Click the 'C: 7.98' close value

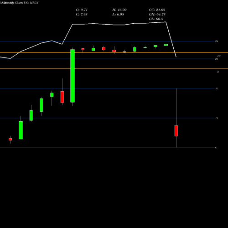pyautogui.click(x=82, y=15)
